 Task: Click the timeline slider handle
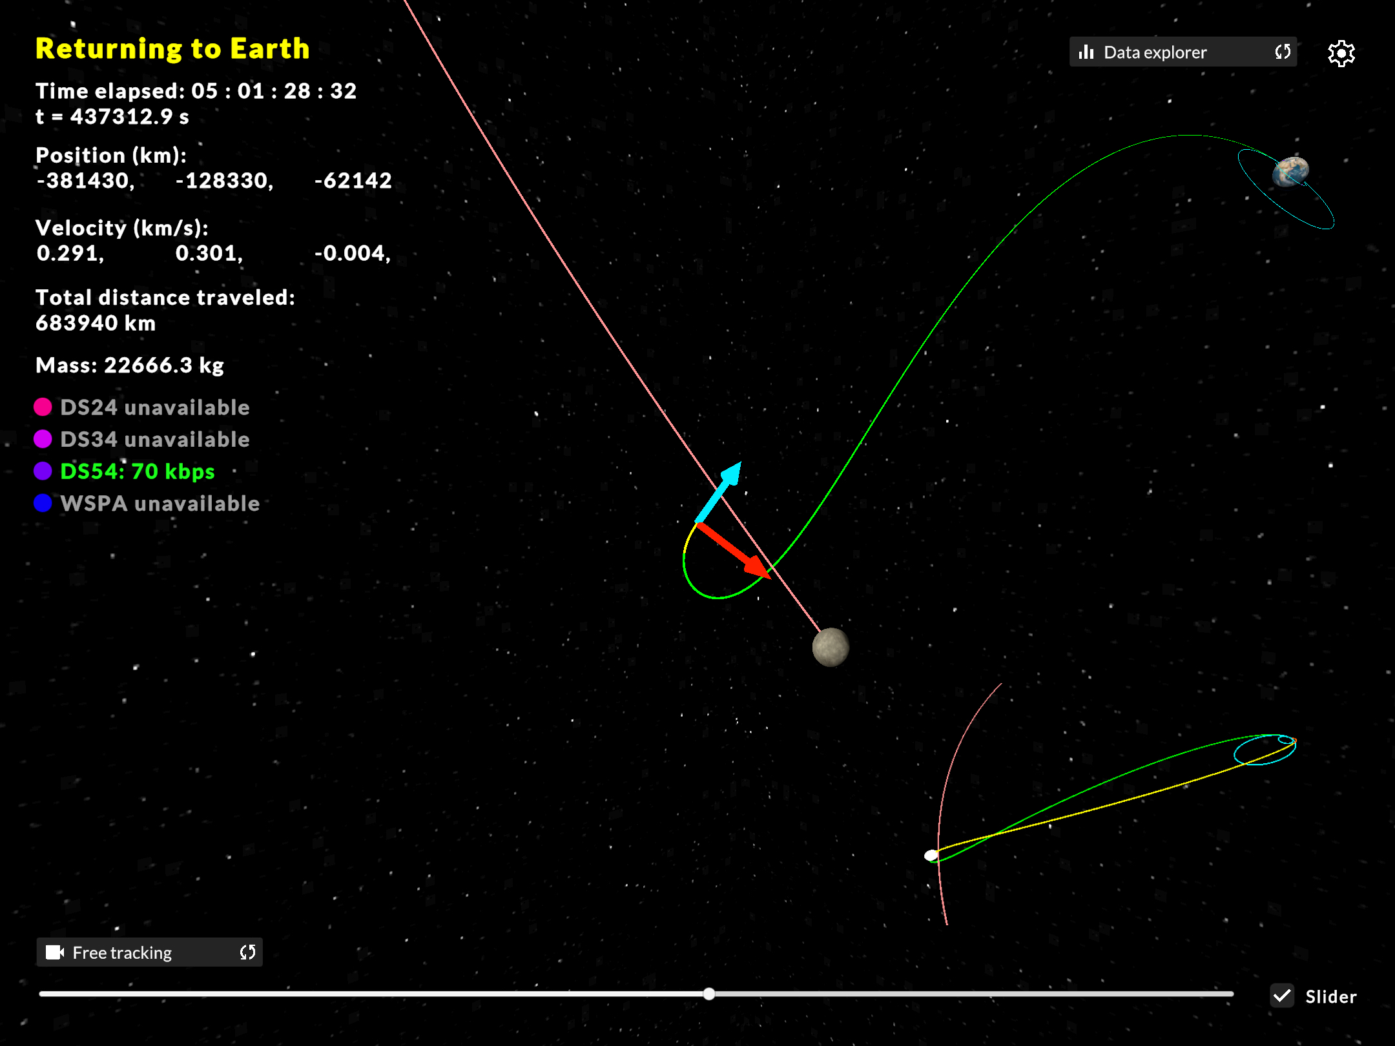[709, 994]
